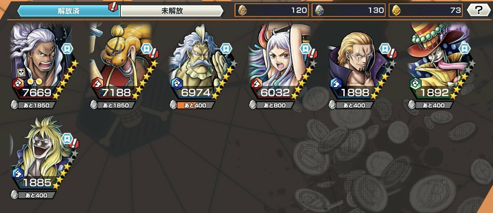493x213 pixels.
Task: Click the gold medal currency icon showing 73
Action: point(397,11)
